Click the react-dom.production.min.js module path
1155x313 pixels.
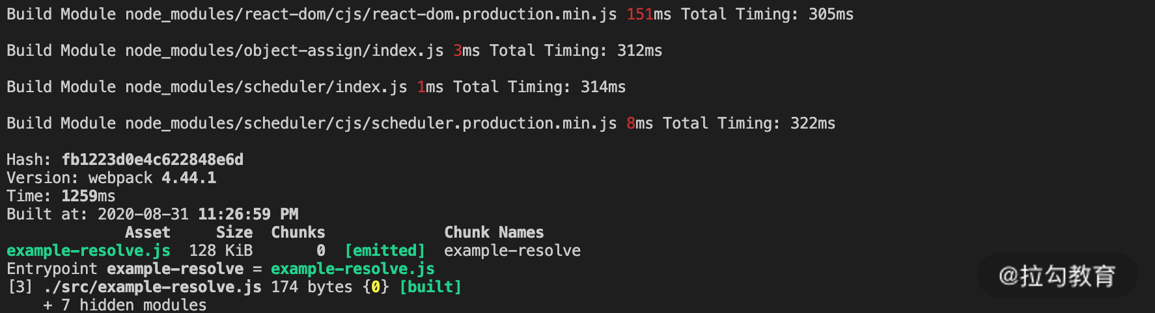371,14
